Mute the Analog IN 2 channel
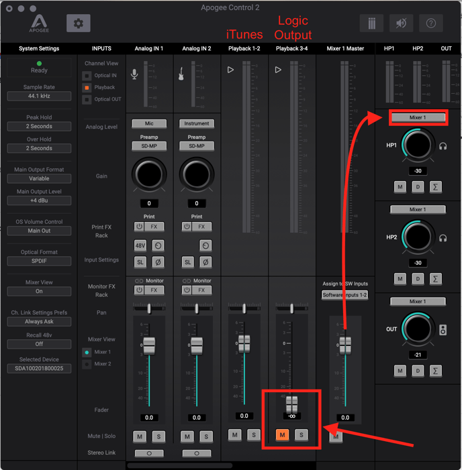The height and width of the screenshot is (470, 462). (187, 436)
